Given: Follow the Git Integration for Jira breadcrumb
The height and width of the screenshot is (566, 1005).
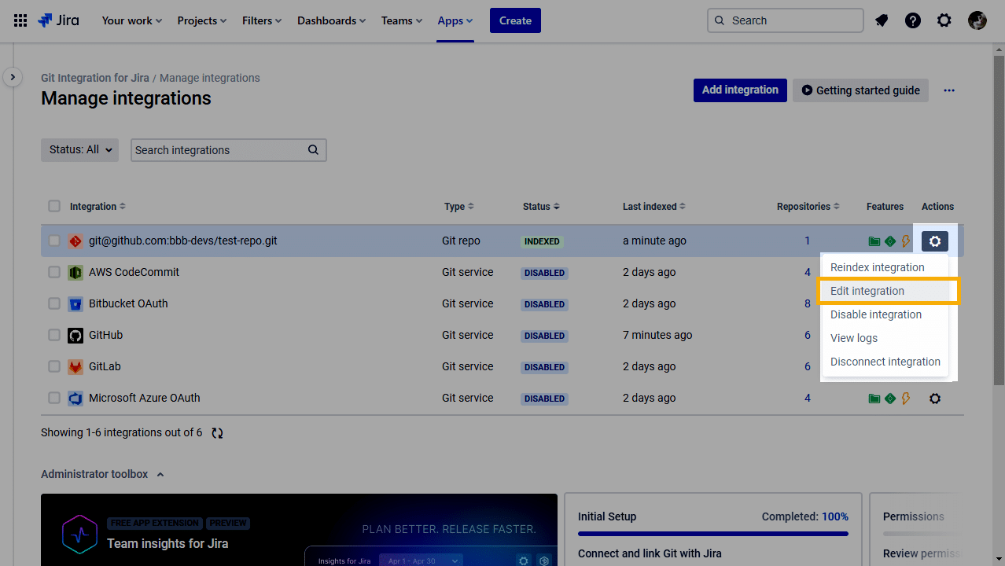Looking at the screenshot, I should click(x=95, y=78).
